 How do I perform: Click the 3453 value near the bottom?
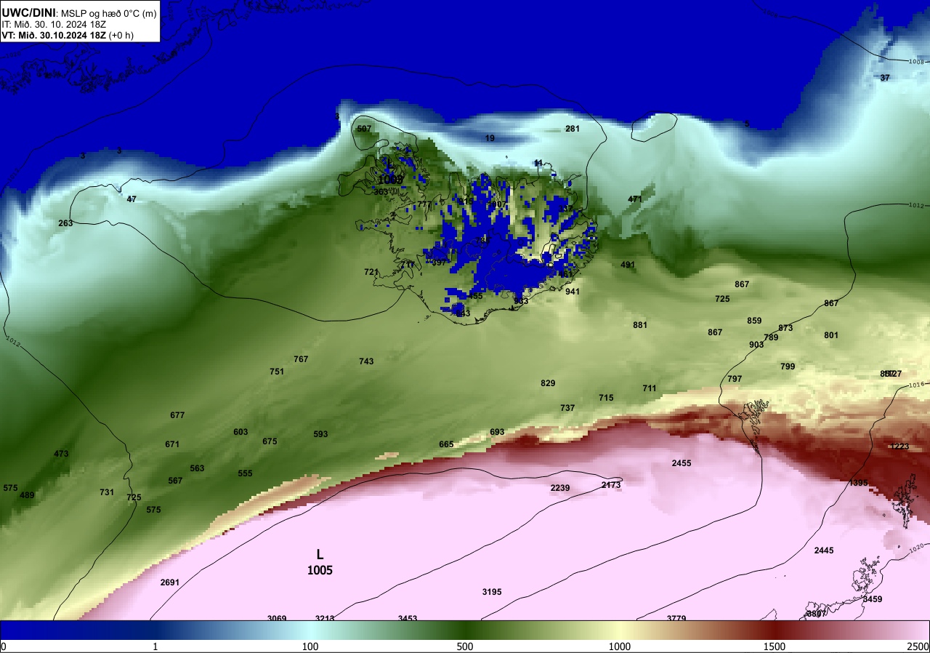pyautogui.click(x=408, y=618)
